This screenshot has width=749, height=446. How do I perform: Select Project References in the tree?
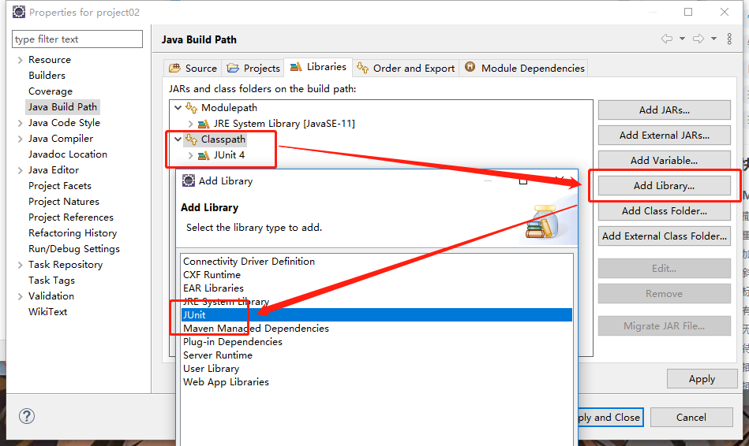71,217
